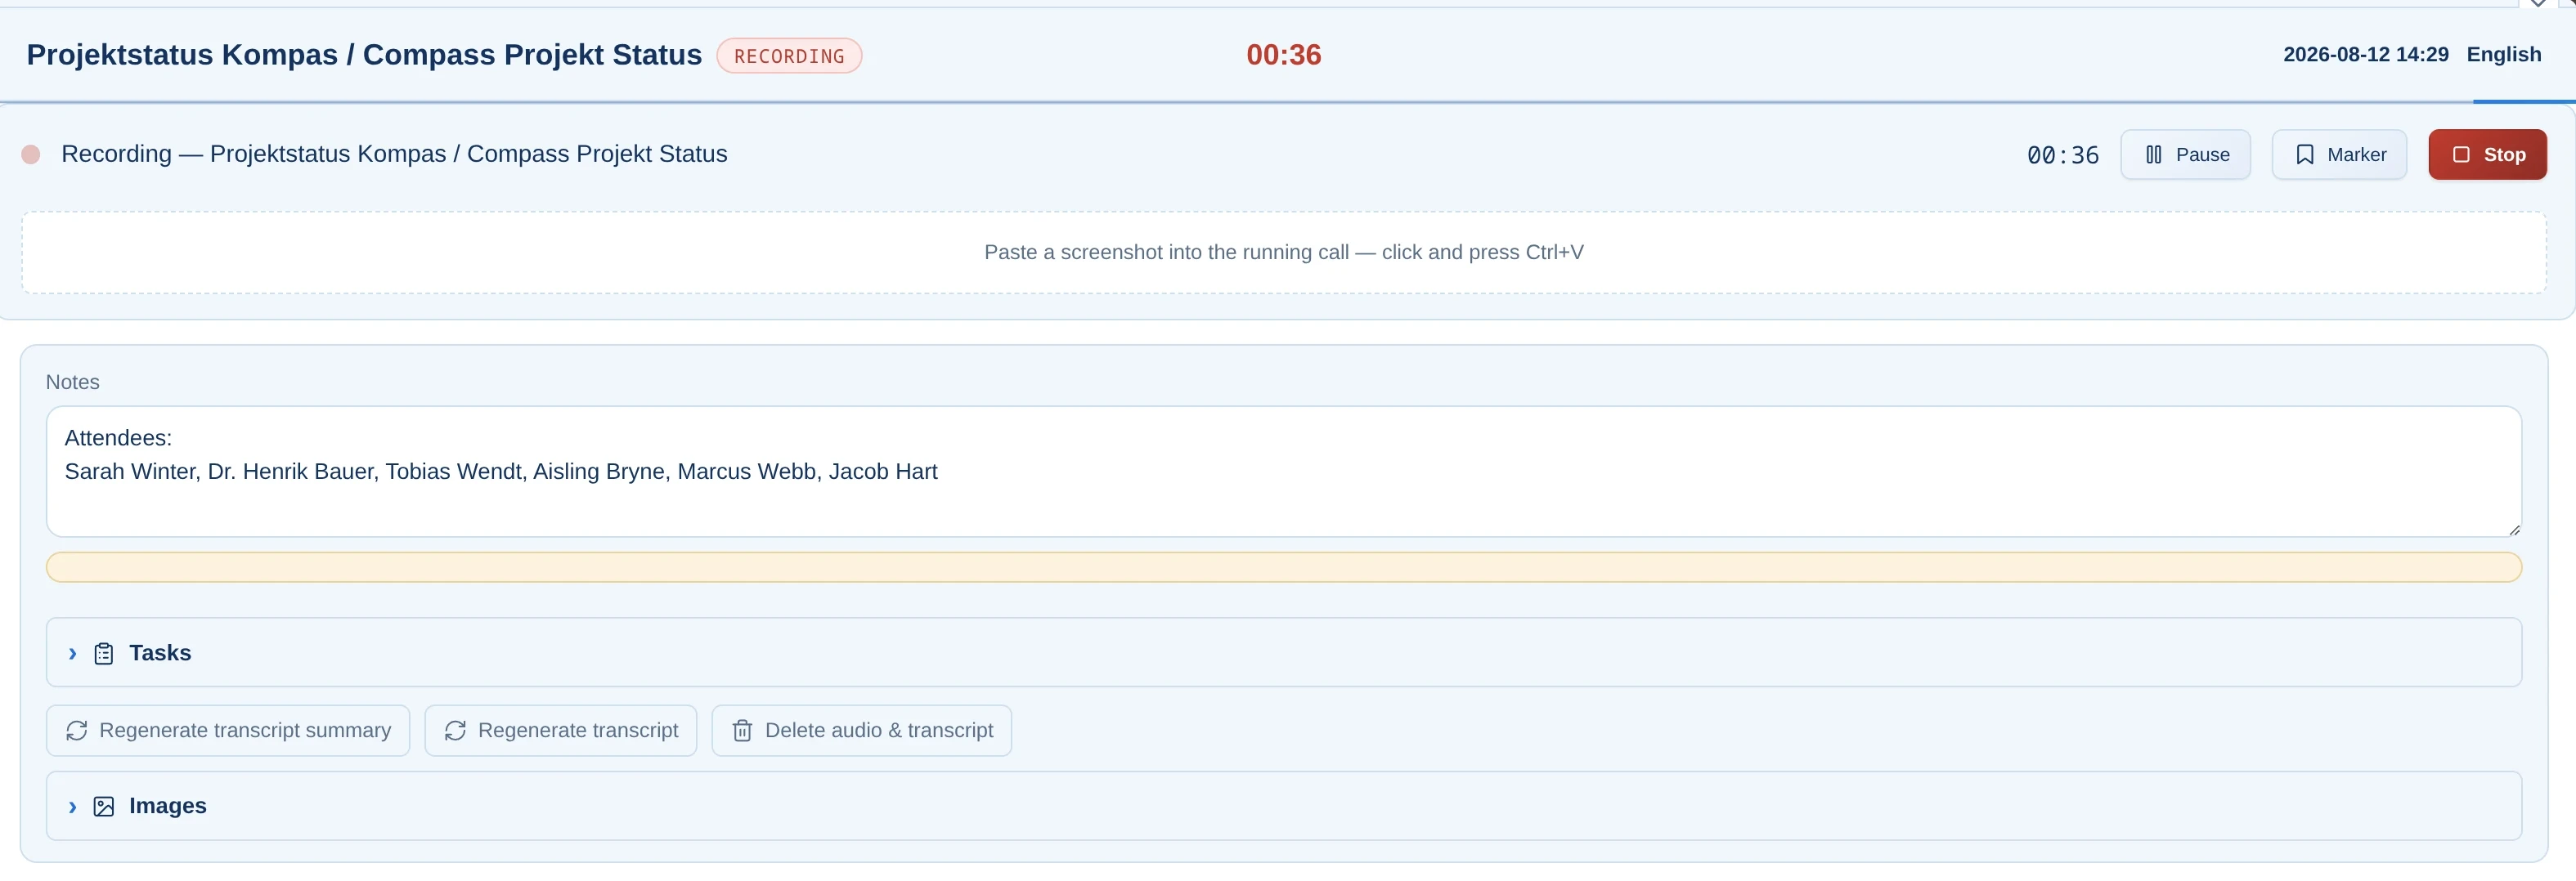The width and height of the screenshot is (2576, 881).
Task: Click the date 2026-08-12 14:29
Action: [x=2366, y=55]
